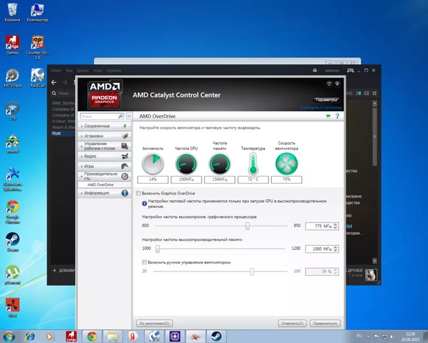Click the search magnifier icon in Catalyst sidebar

pos(120,116)
